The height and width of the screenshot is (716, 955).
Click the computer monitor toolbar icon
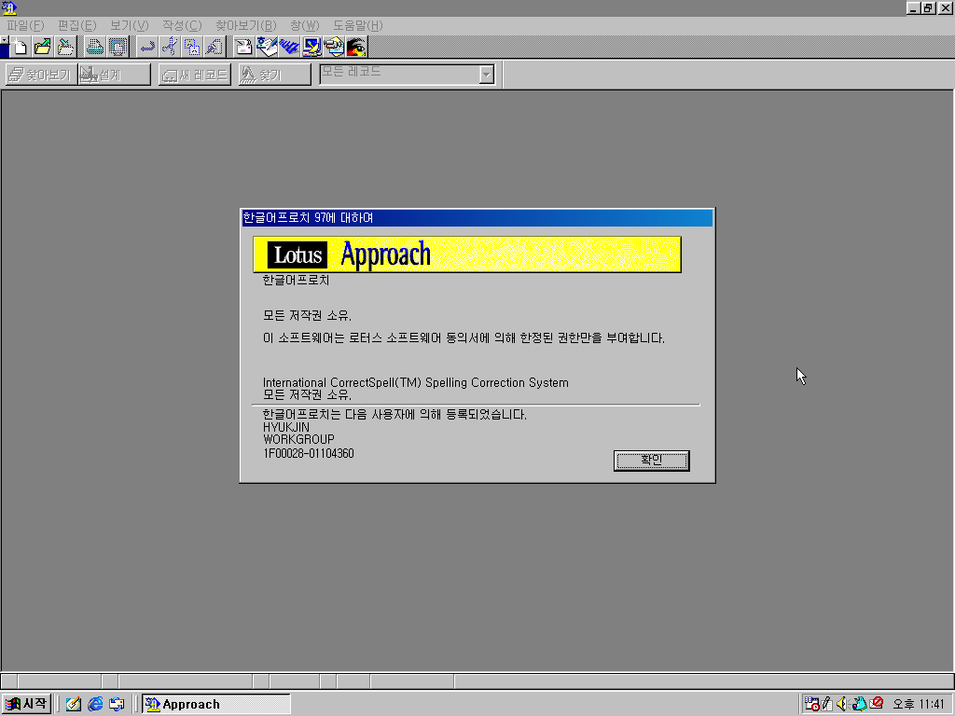tap(311, 47)
